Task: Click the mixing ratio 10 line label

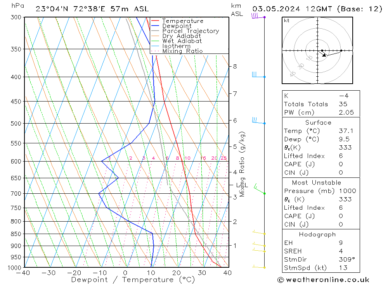Action: point(187,158)
